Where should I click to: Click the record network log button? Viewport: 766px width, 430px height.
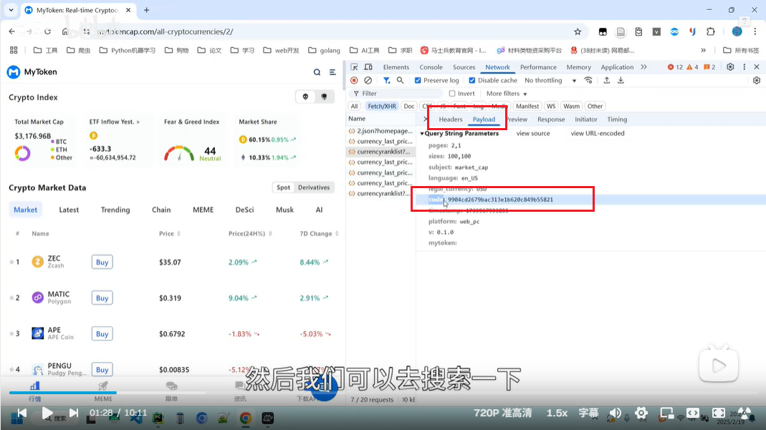point(354,81)
